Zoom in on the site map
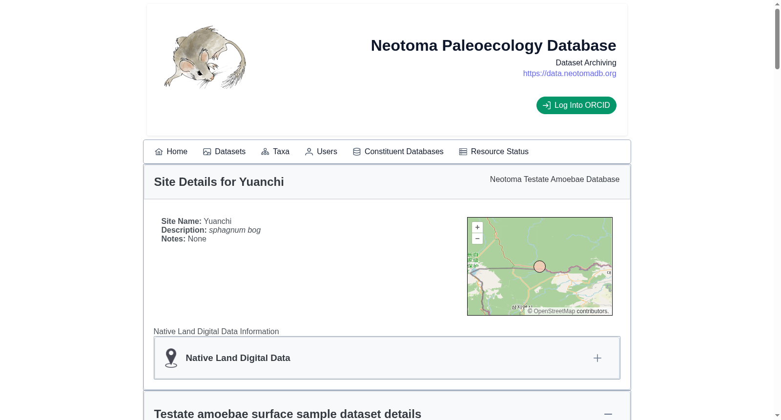This screenshot has width=781, height=420. click(477, 227)
